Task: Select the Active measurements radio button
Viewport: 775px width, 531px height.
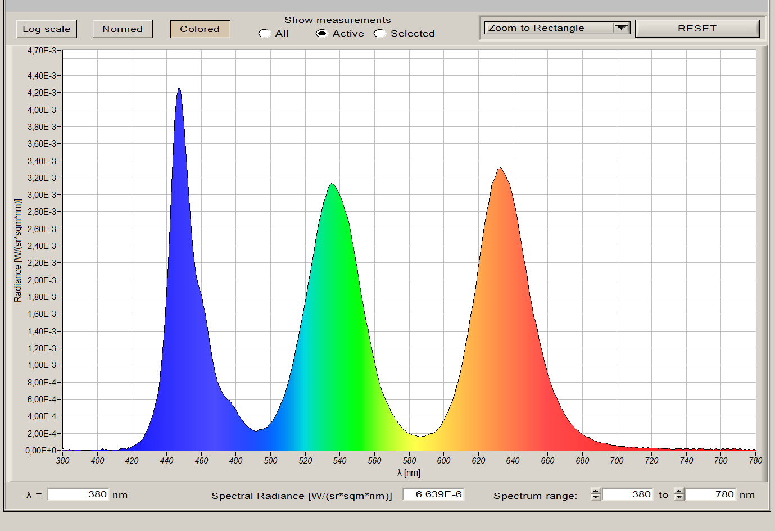Action: pyautogui.click(x=321, y=34)
